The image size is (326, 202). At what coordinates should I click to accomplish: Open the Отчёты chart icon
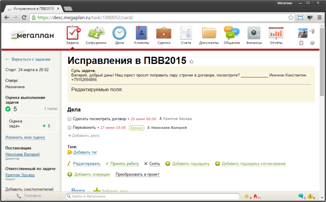point(276,34)
